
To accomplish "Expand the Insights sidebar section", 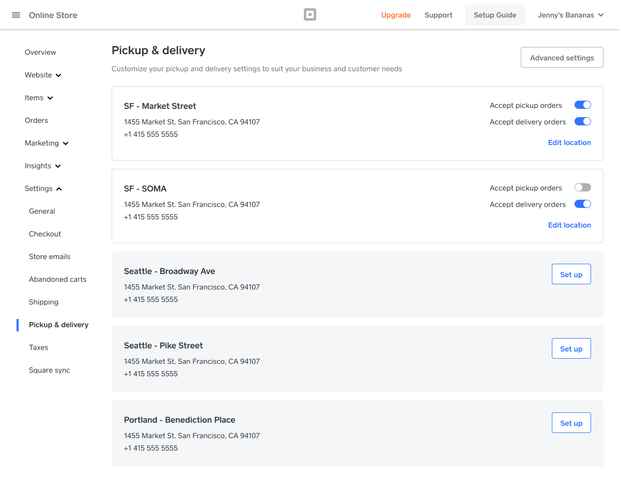I will [x=43, y=166].
